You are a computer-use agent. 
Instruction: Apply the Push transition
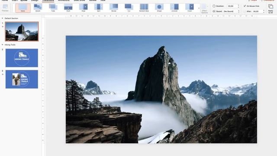68,8
